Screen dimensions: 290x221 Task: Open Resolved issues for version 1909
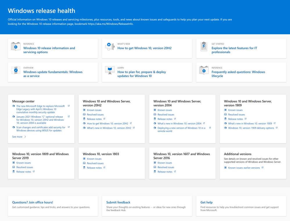click(237, 115)
